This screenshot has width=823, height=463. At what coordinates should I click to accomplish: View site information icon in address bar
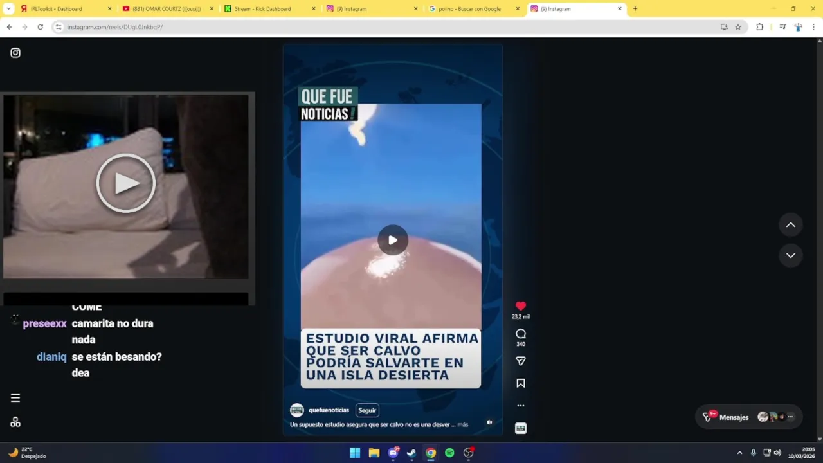click(59, 27)
